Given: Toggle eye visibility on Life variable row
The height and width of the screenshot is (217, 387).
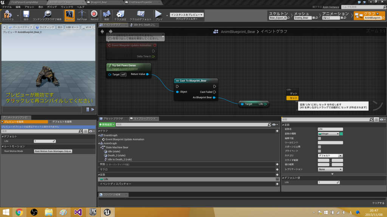Looking at the screenshot, I should click(277, 179).
